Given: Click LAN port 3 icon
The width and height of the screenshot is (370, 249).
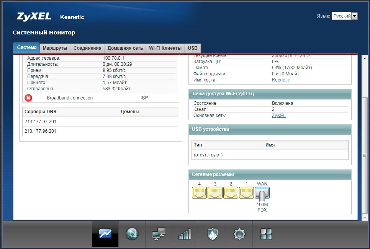Looking at the screenshot, I should click(215, 193).
